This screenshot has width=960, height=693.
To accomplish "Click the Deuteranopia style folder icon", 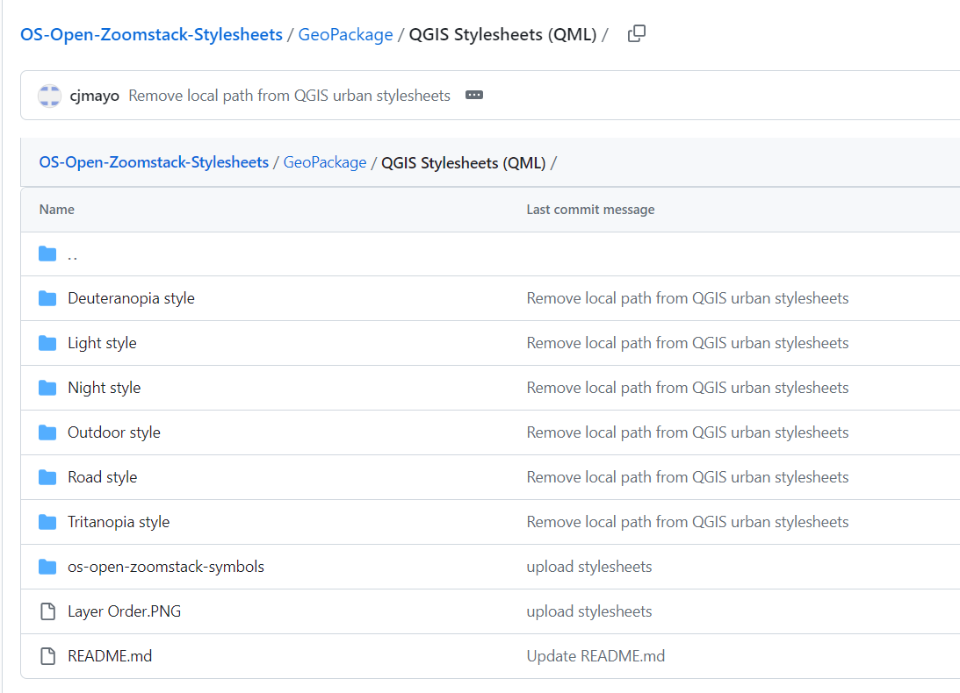I will click(x=47, y=297).
